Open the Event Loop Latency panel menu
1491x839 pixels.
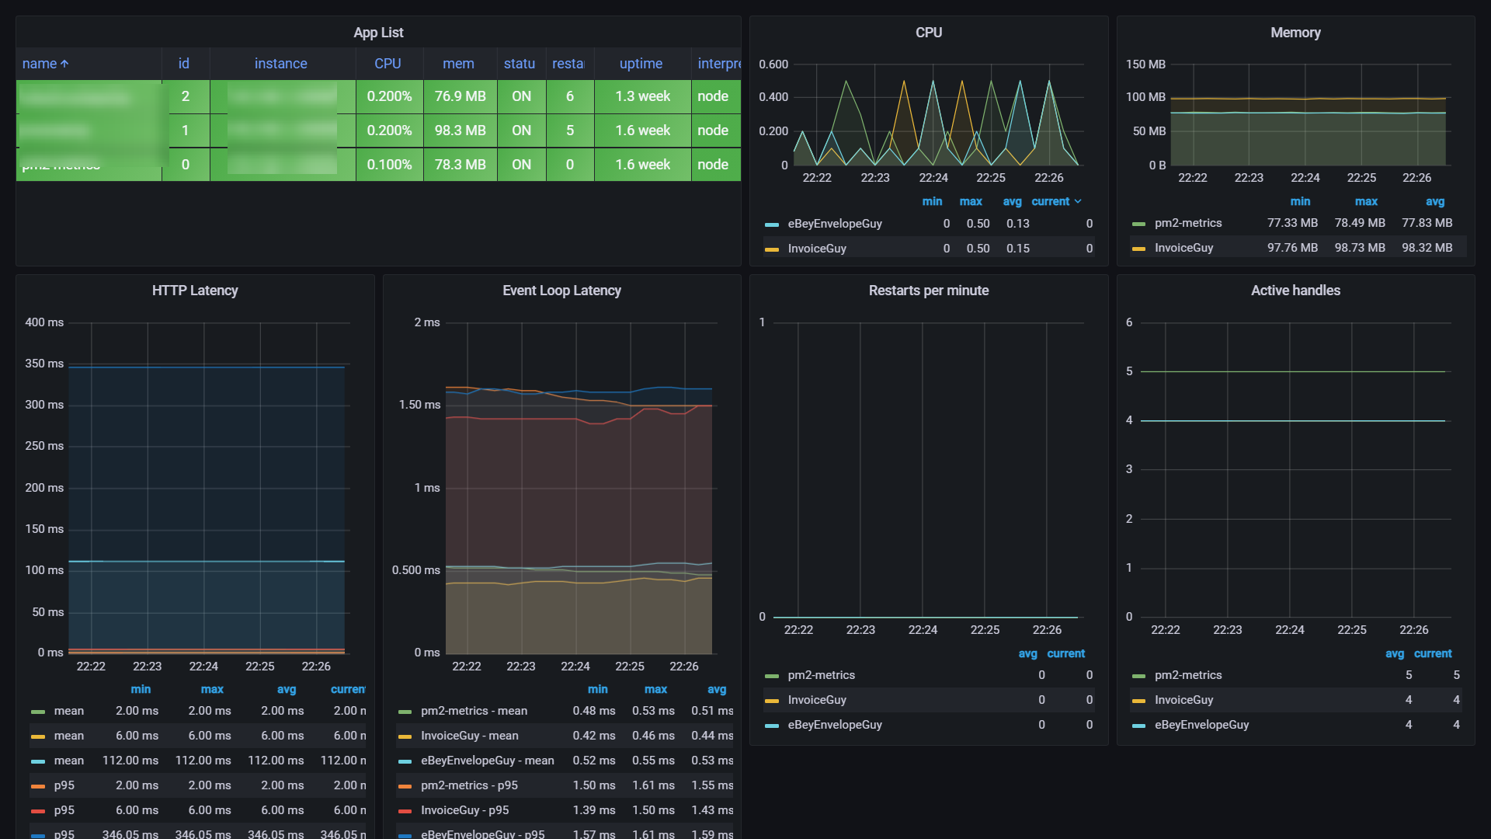coord(561,291)
